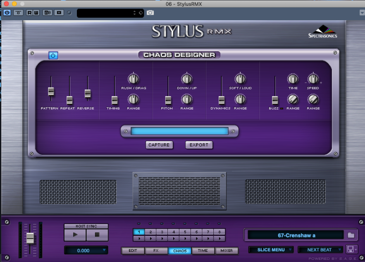Click the Pattern chaos slider
This screenshot has height=262, width=365.
pyautogui.click(x=51, y=91)
